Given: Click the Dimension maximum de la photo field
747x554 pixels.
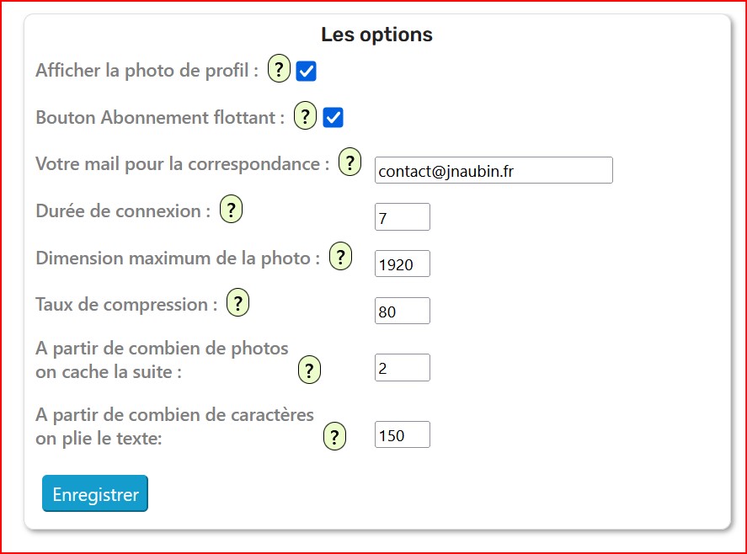Looking at the screenshot, I should pyautogui.click(x=402, y=264).
